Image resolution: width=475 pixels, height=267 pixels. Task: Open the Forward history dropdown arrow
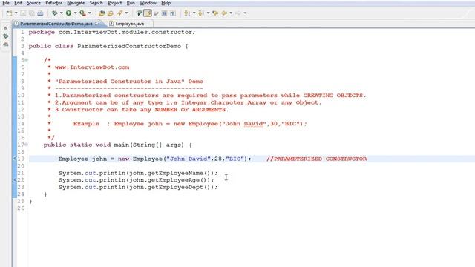[x=245, y=13]
